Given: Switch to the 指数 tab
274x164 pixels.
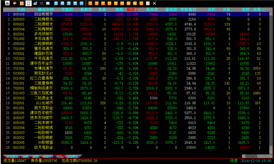Looking at the screenshot, I should tap(26, 156).
